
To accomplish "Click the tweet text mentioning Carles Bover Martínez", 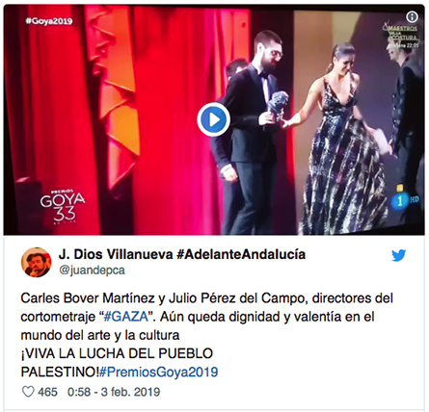I will click(207, 317).
